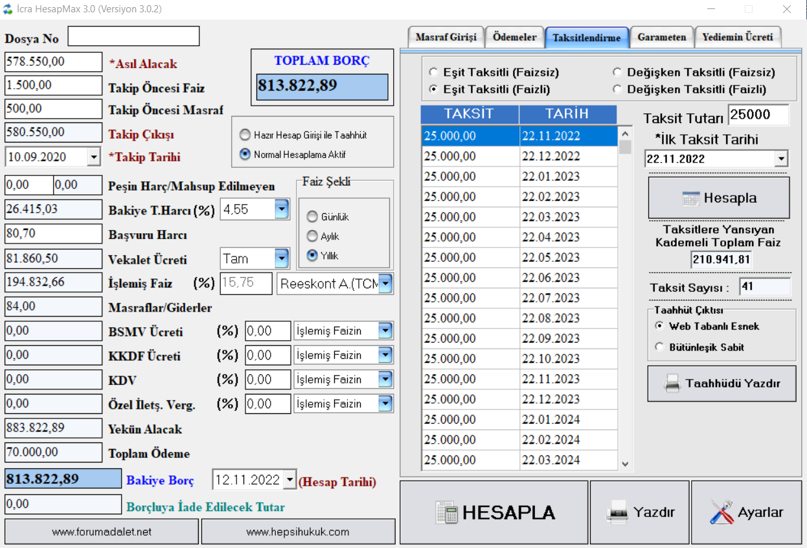Open the İlk Taksit Tarihi date dropdown

click(781, 159)
